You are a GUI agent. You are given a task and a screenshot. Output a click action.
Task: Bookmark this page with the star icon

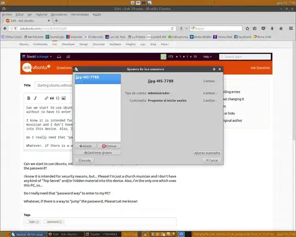click(247, 29)
